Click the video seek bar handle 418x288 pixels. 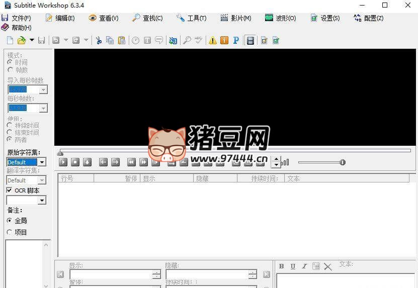[x=60, y=153]
